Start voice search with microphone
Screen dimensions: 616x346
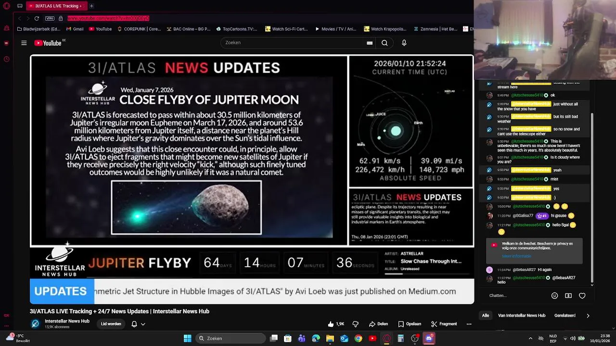pyautogui.click(x=404, y=43)
